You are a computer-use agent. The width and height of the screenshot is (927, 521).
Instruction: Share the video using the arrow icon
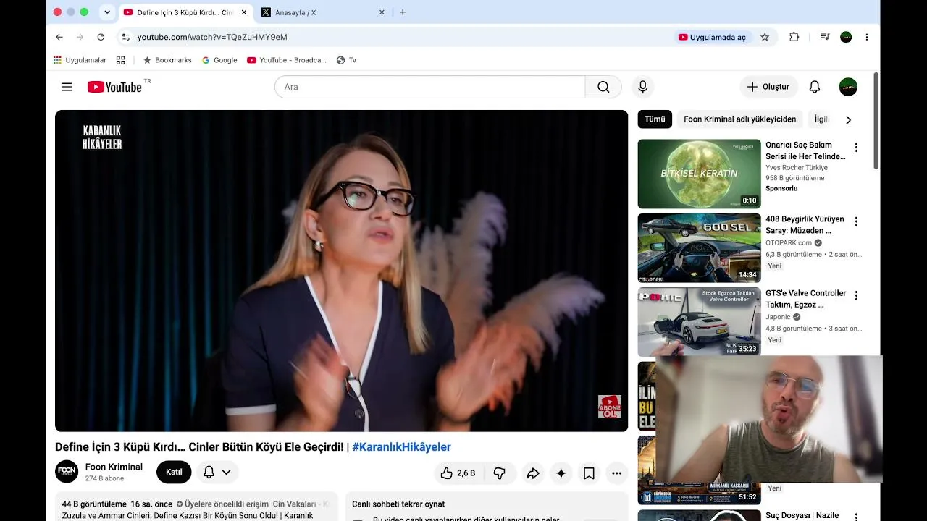533,473
